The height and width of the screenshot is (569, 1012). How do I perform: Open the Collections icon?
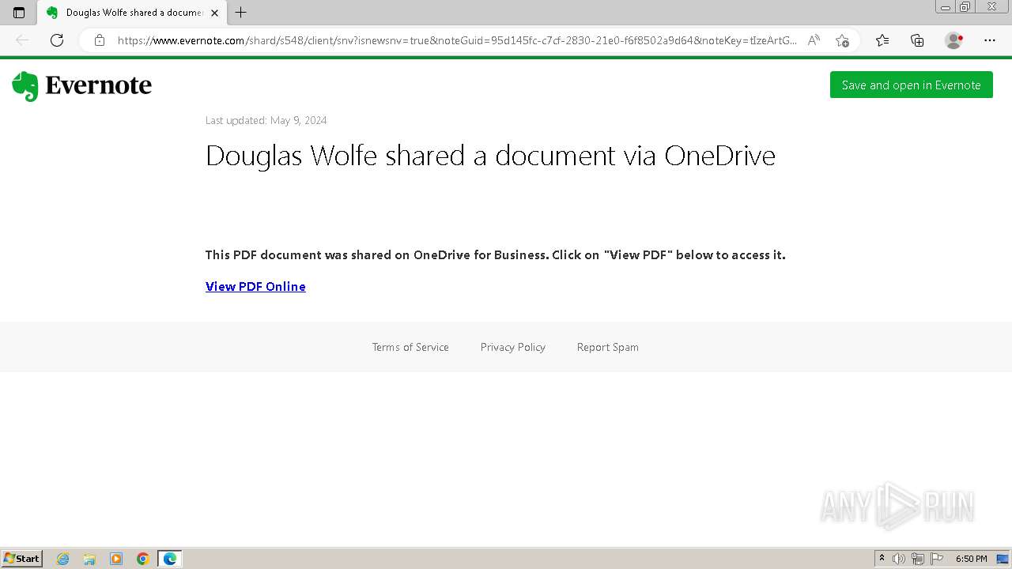917,40
